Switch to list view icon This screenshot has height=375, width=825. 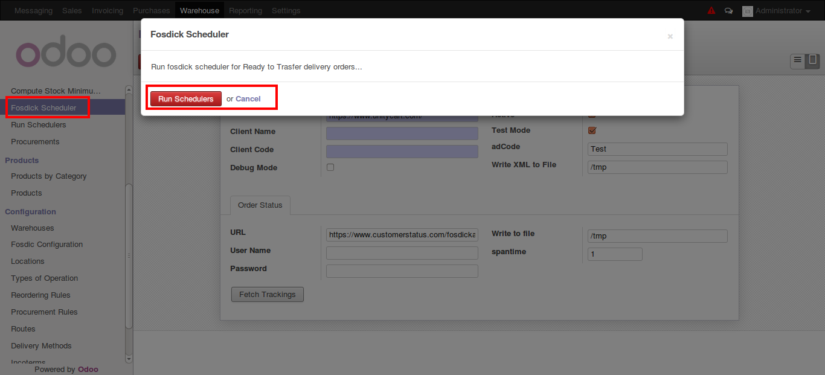coord(798,60)
